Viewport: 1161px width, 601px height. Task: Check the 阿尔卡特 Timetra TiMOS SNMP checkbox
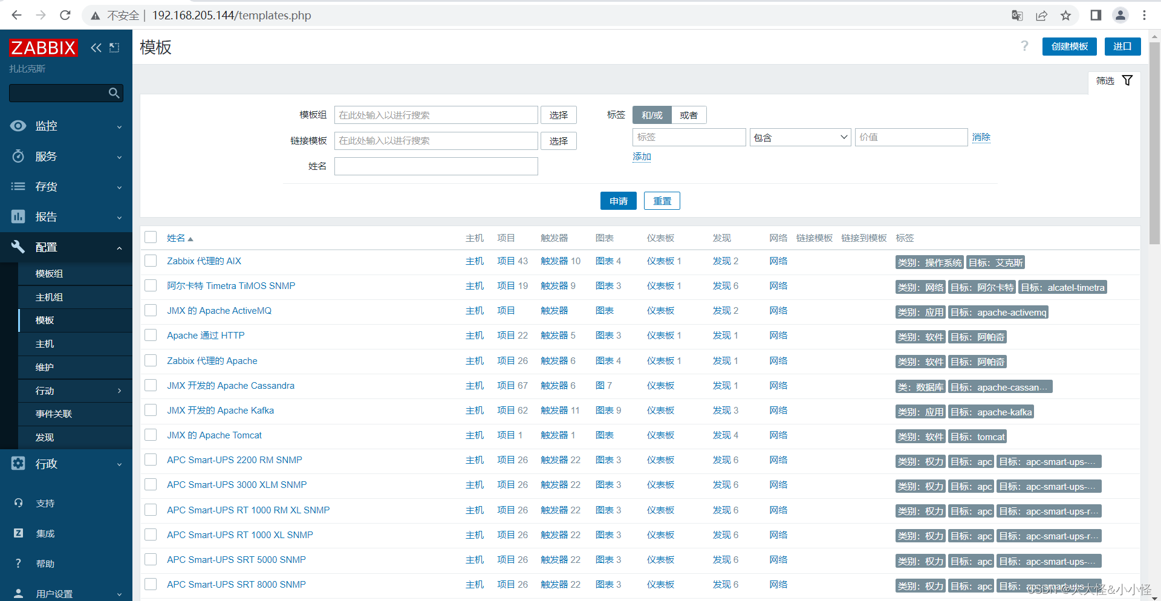pos(151,285)
